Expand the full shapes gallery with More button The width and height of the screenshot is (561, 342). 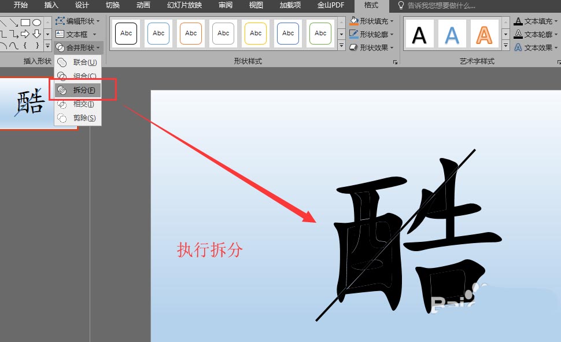47,46
